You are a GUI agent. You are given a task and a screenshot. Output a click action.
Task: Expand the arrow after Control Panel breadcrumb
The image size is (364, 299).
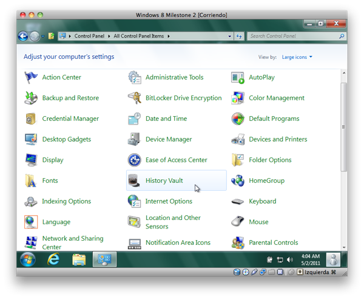[x=109, y=36]
